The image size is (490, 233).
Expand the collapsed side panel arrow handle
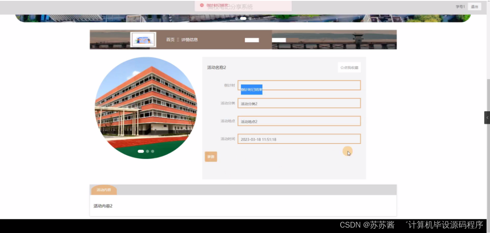[487, 118]
